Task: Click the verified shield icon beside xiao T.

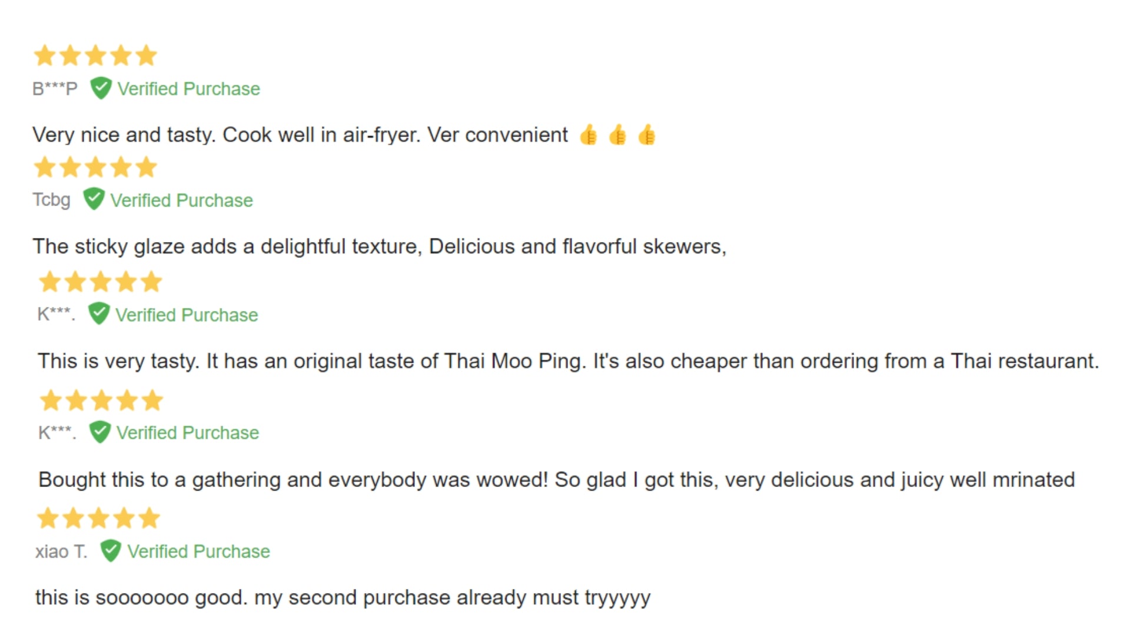Action: pos(110,551)
